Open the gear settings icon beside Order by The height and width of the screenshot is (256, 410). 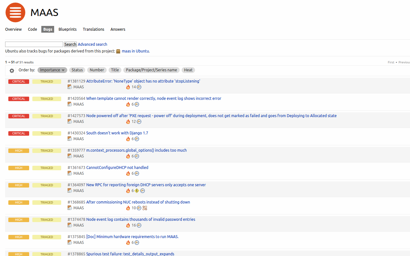(12, 71)
